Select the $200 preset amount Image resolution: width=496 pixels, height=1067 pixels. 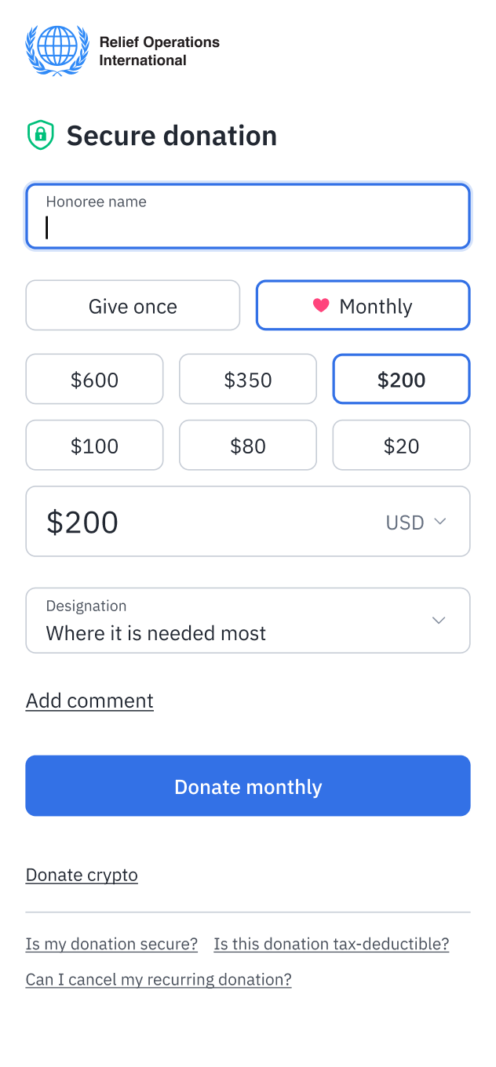pyautogui.click(x=401, y=379)
